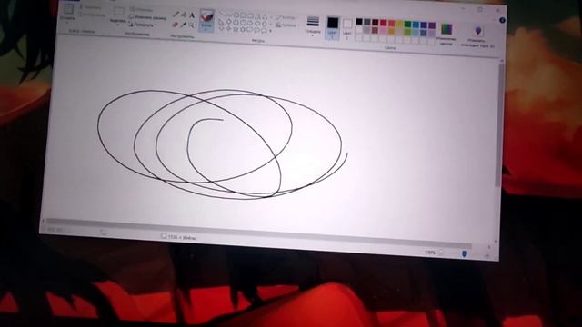Select the Magnifier tool
The width and height of the screenshot is (582, 327).
click(191, 25)
